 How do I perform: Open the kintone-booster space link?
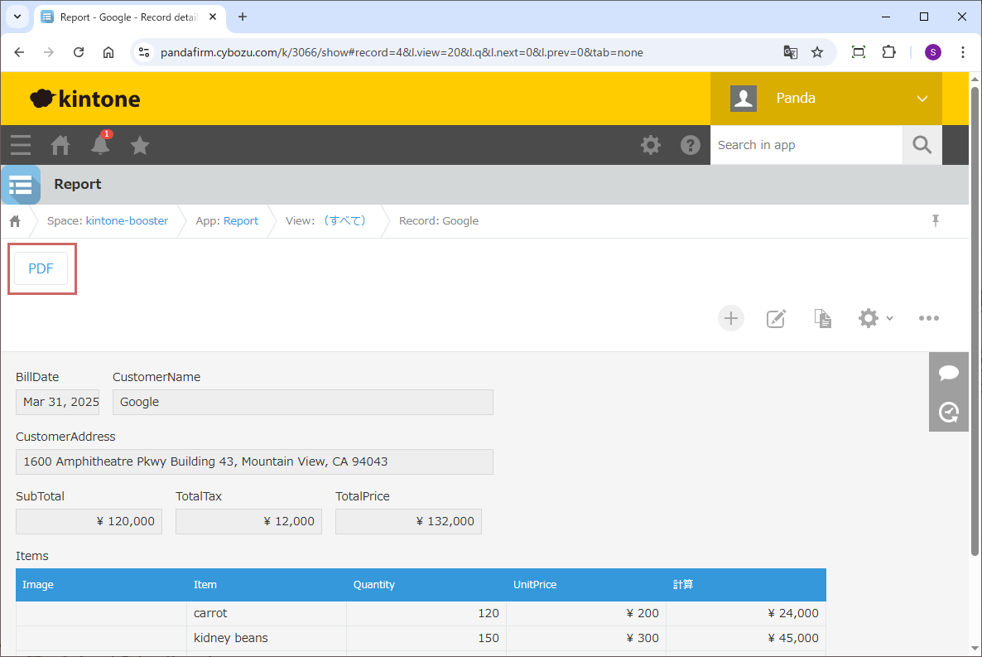[127, 221]
